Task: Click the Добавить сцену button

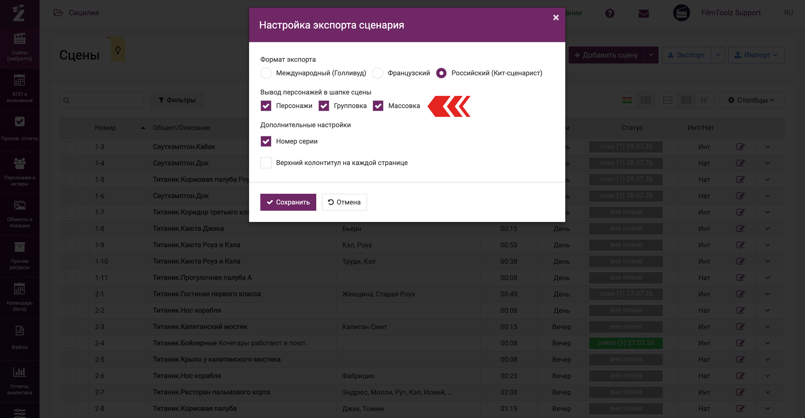Action: pyautogui.click(x=607, y=55)
